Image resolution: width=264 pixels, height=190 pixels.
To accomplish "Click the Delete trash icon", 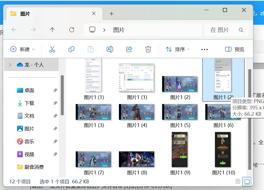I will [x=148, y=49].
